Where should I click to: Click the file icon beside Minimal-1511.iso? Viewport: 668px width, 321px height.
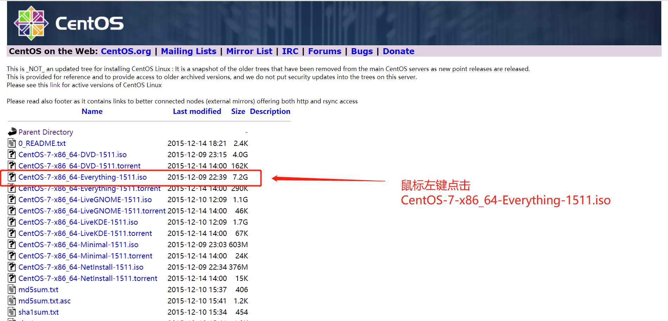pos(12,244)
